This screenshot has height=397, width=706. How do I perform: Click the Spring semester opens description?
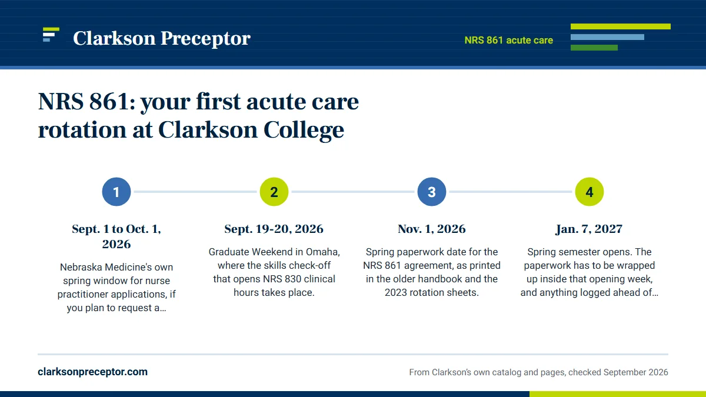click(x=590, y=272)
